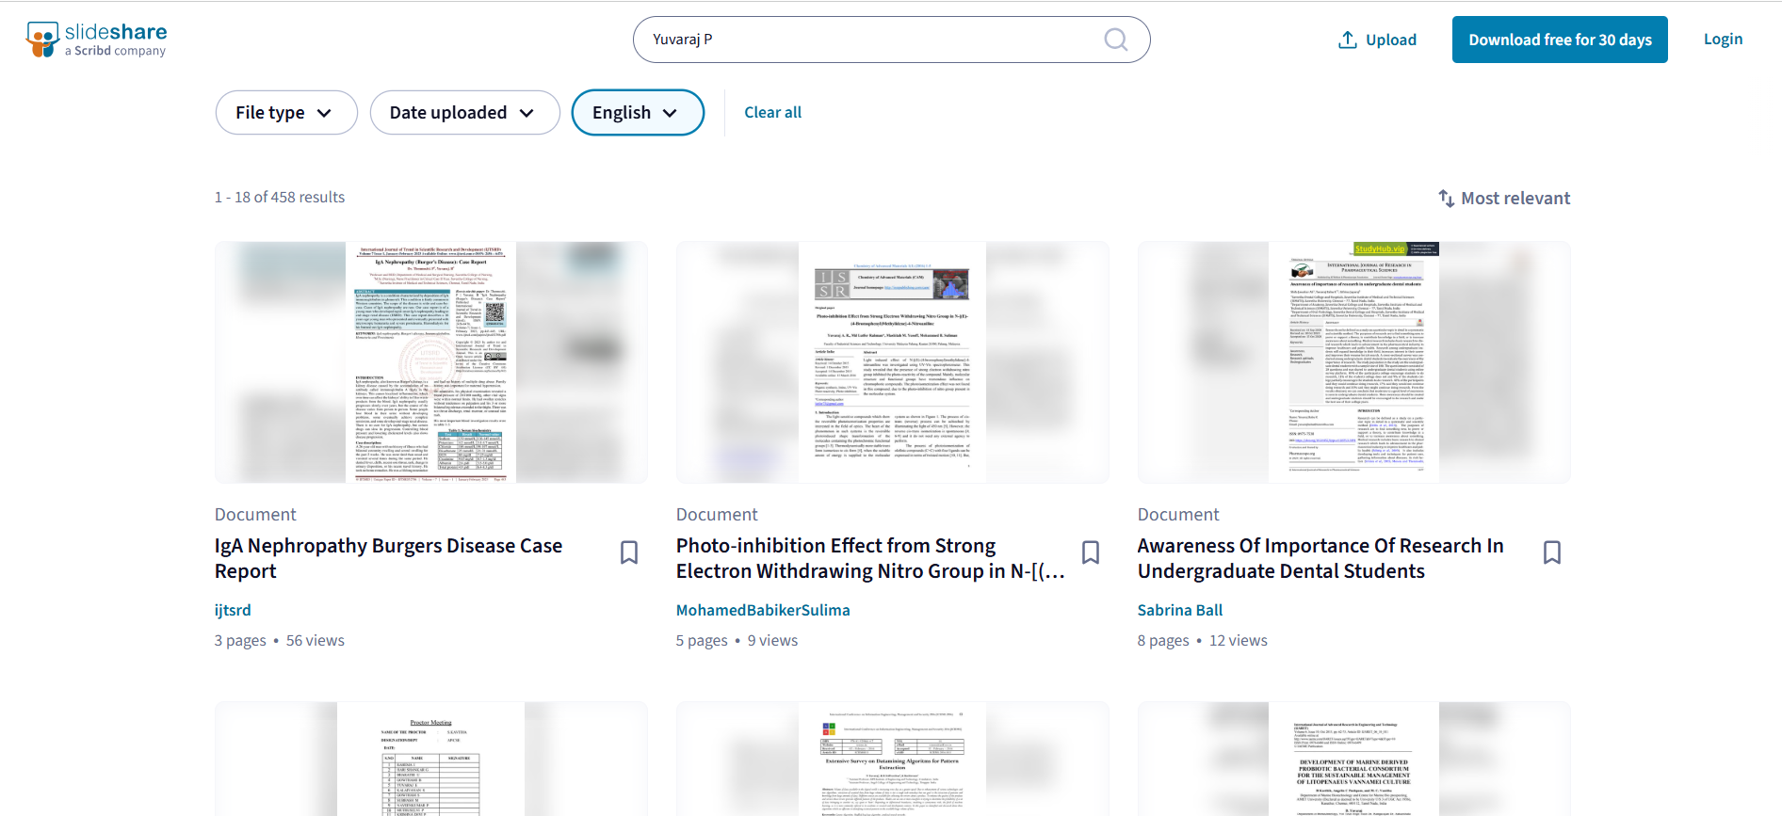Open the Proctor Meeting document thumbnail
Viewport: 1782px width, 816px height.
coord(431,759)
